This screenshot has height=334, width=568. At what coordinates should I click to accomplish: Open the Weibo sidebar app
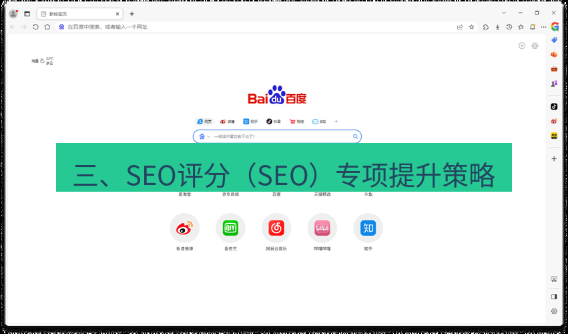point(554,121)
